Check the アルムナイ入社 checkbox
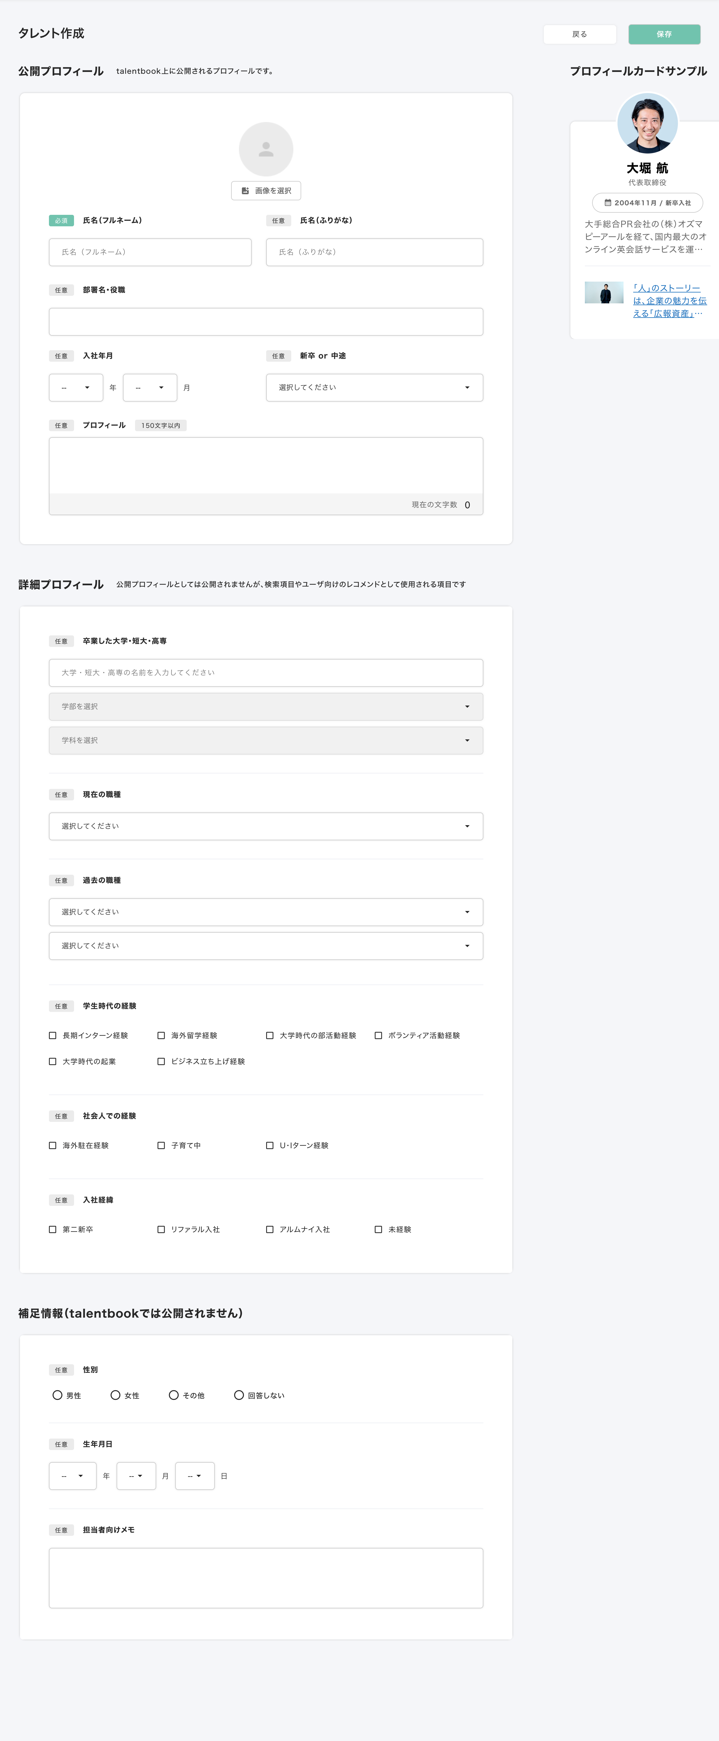The width and height of the screenshot is (719, 1741). [x=269, y=1229]
